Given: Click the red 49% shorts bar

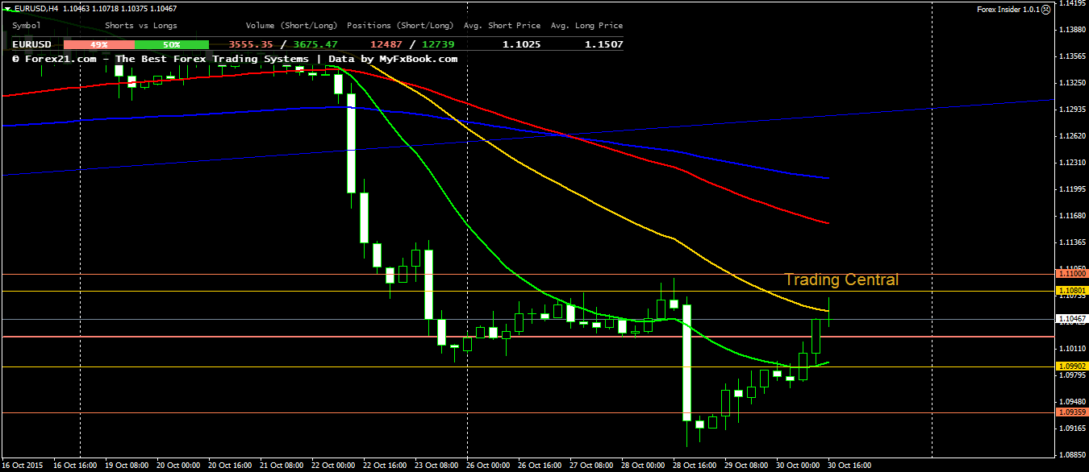Looking at the screenshot, I should pos(99,45).
